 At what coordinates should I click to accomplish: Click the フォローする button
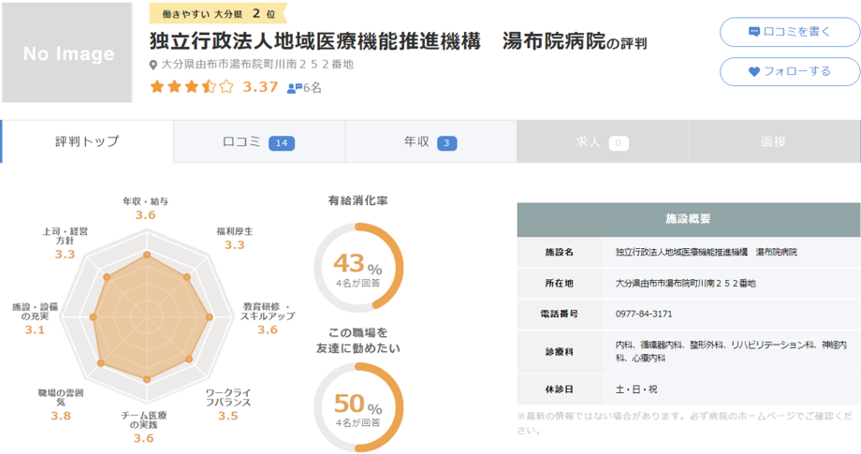pyautogui.click(x=790, y=71)
